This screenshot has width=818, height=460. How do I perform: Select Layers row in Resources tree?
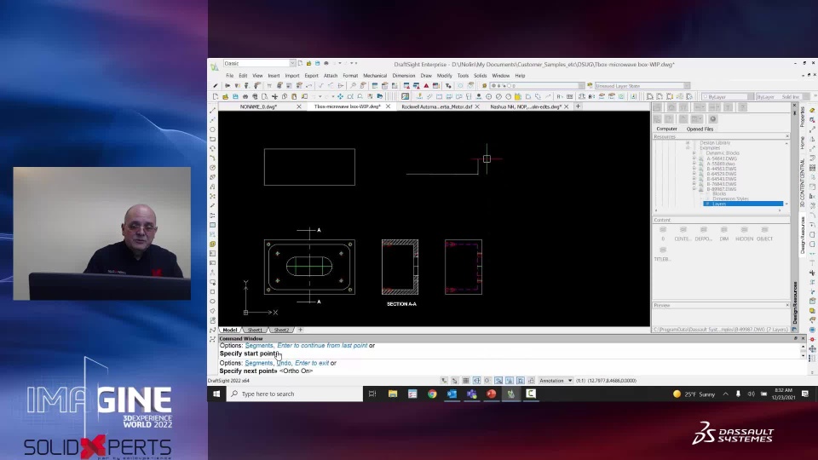point(742,204)
